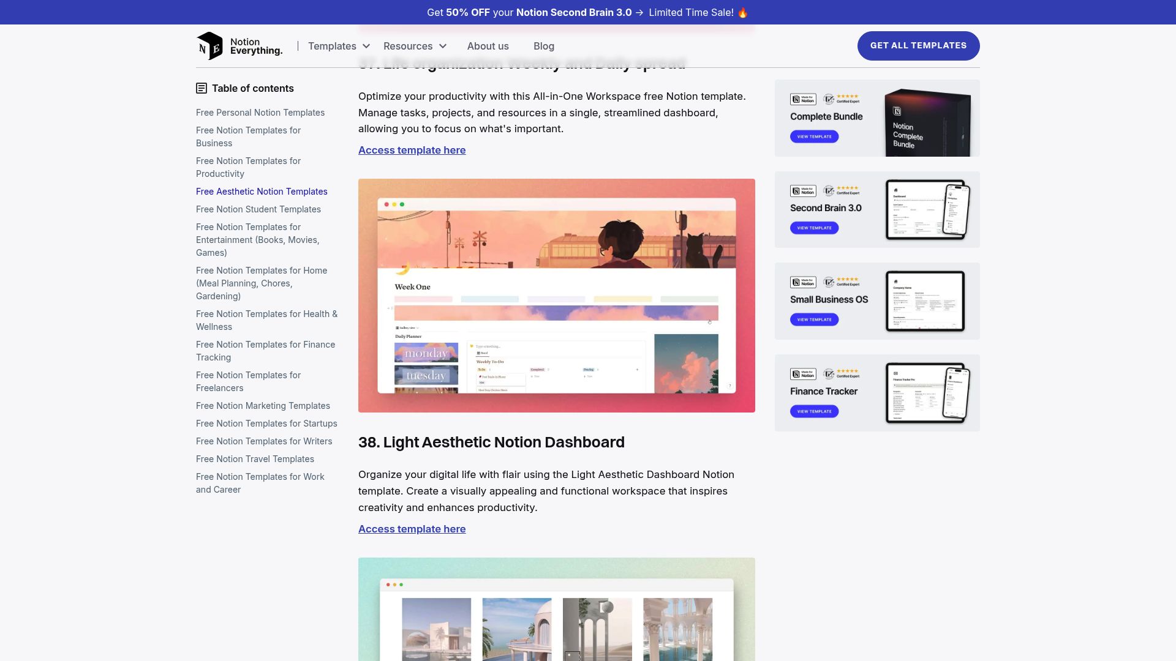Jump to Free Personal Notion Templates
The width and height of the screenshot is (1176, 661).
pyautogui.click(x=260, y=113)
